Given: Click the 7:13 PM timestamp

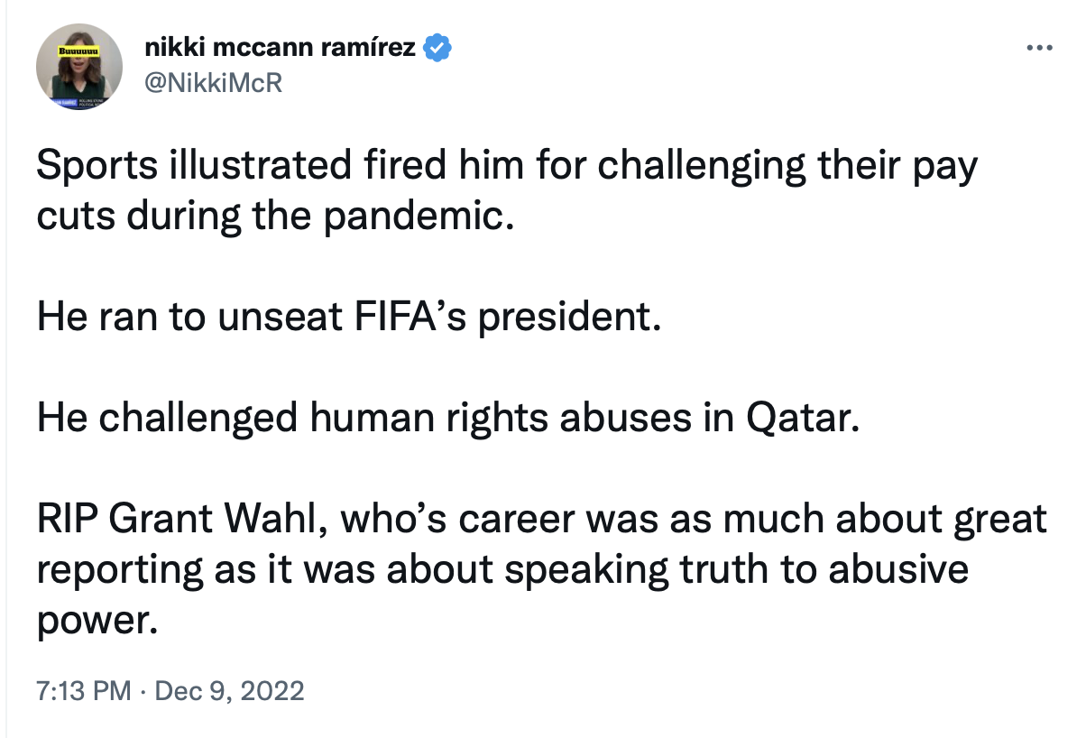Looking at the screenshot, I should tap(84, 692).
